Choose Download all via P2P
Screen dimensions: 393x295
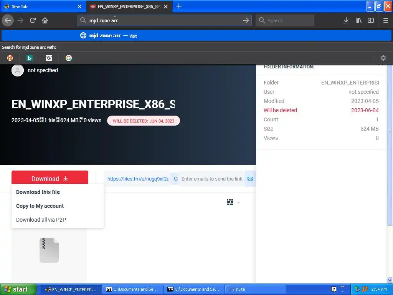pyautogui.click(x=41, y=219)
